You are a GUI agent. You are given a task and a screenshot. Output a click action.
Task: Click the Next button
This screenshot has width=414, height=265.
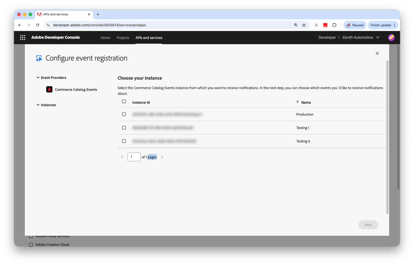click(368, 225)
